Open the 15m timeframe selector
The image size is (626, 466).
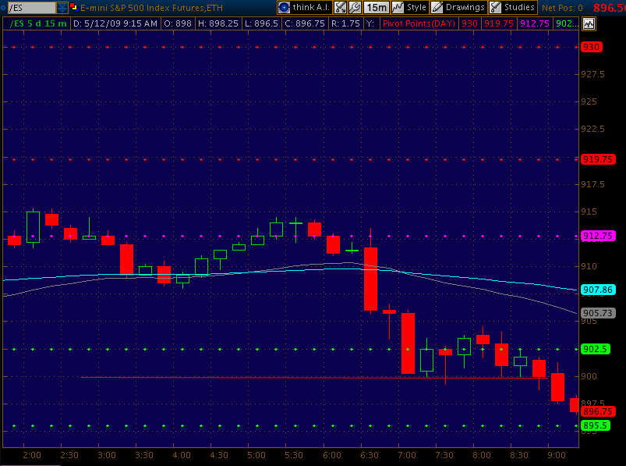click(x=377, y=7)
